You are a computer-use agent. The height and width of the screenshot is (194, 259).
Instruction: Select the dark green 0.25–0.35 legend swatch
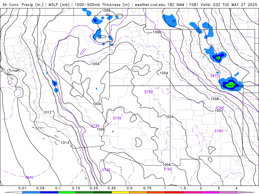tap(103, 192)
